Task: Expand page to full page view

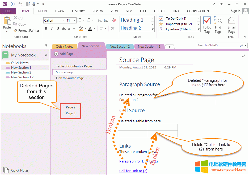Action: (244, 56)
